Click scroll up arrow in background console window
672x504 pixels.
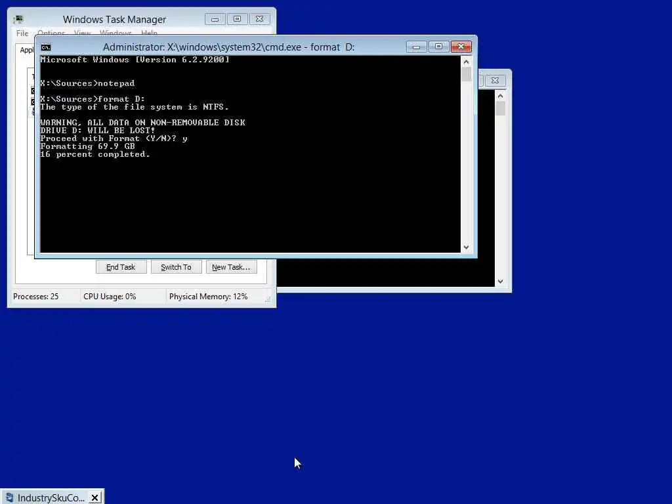[x=500, y=96]
